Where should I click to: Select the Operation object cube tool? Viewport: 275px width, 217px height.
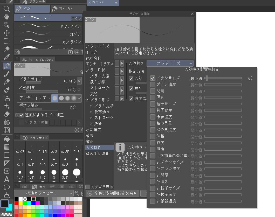click(x=7, y=25)
